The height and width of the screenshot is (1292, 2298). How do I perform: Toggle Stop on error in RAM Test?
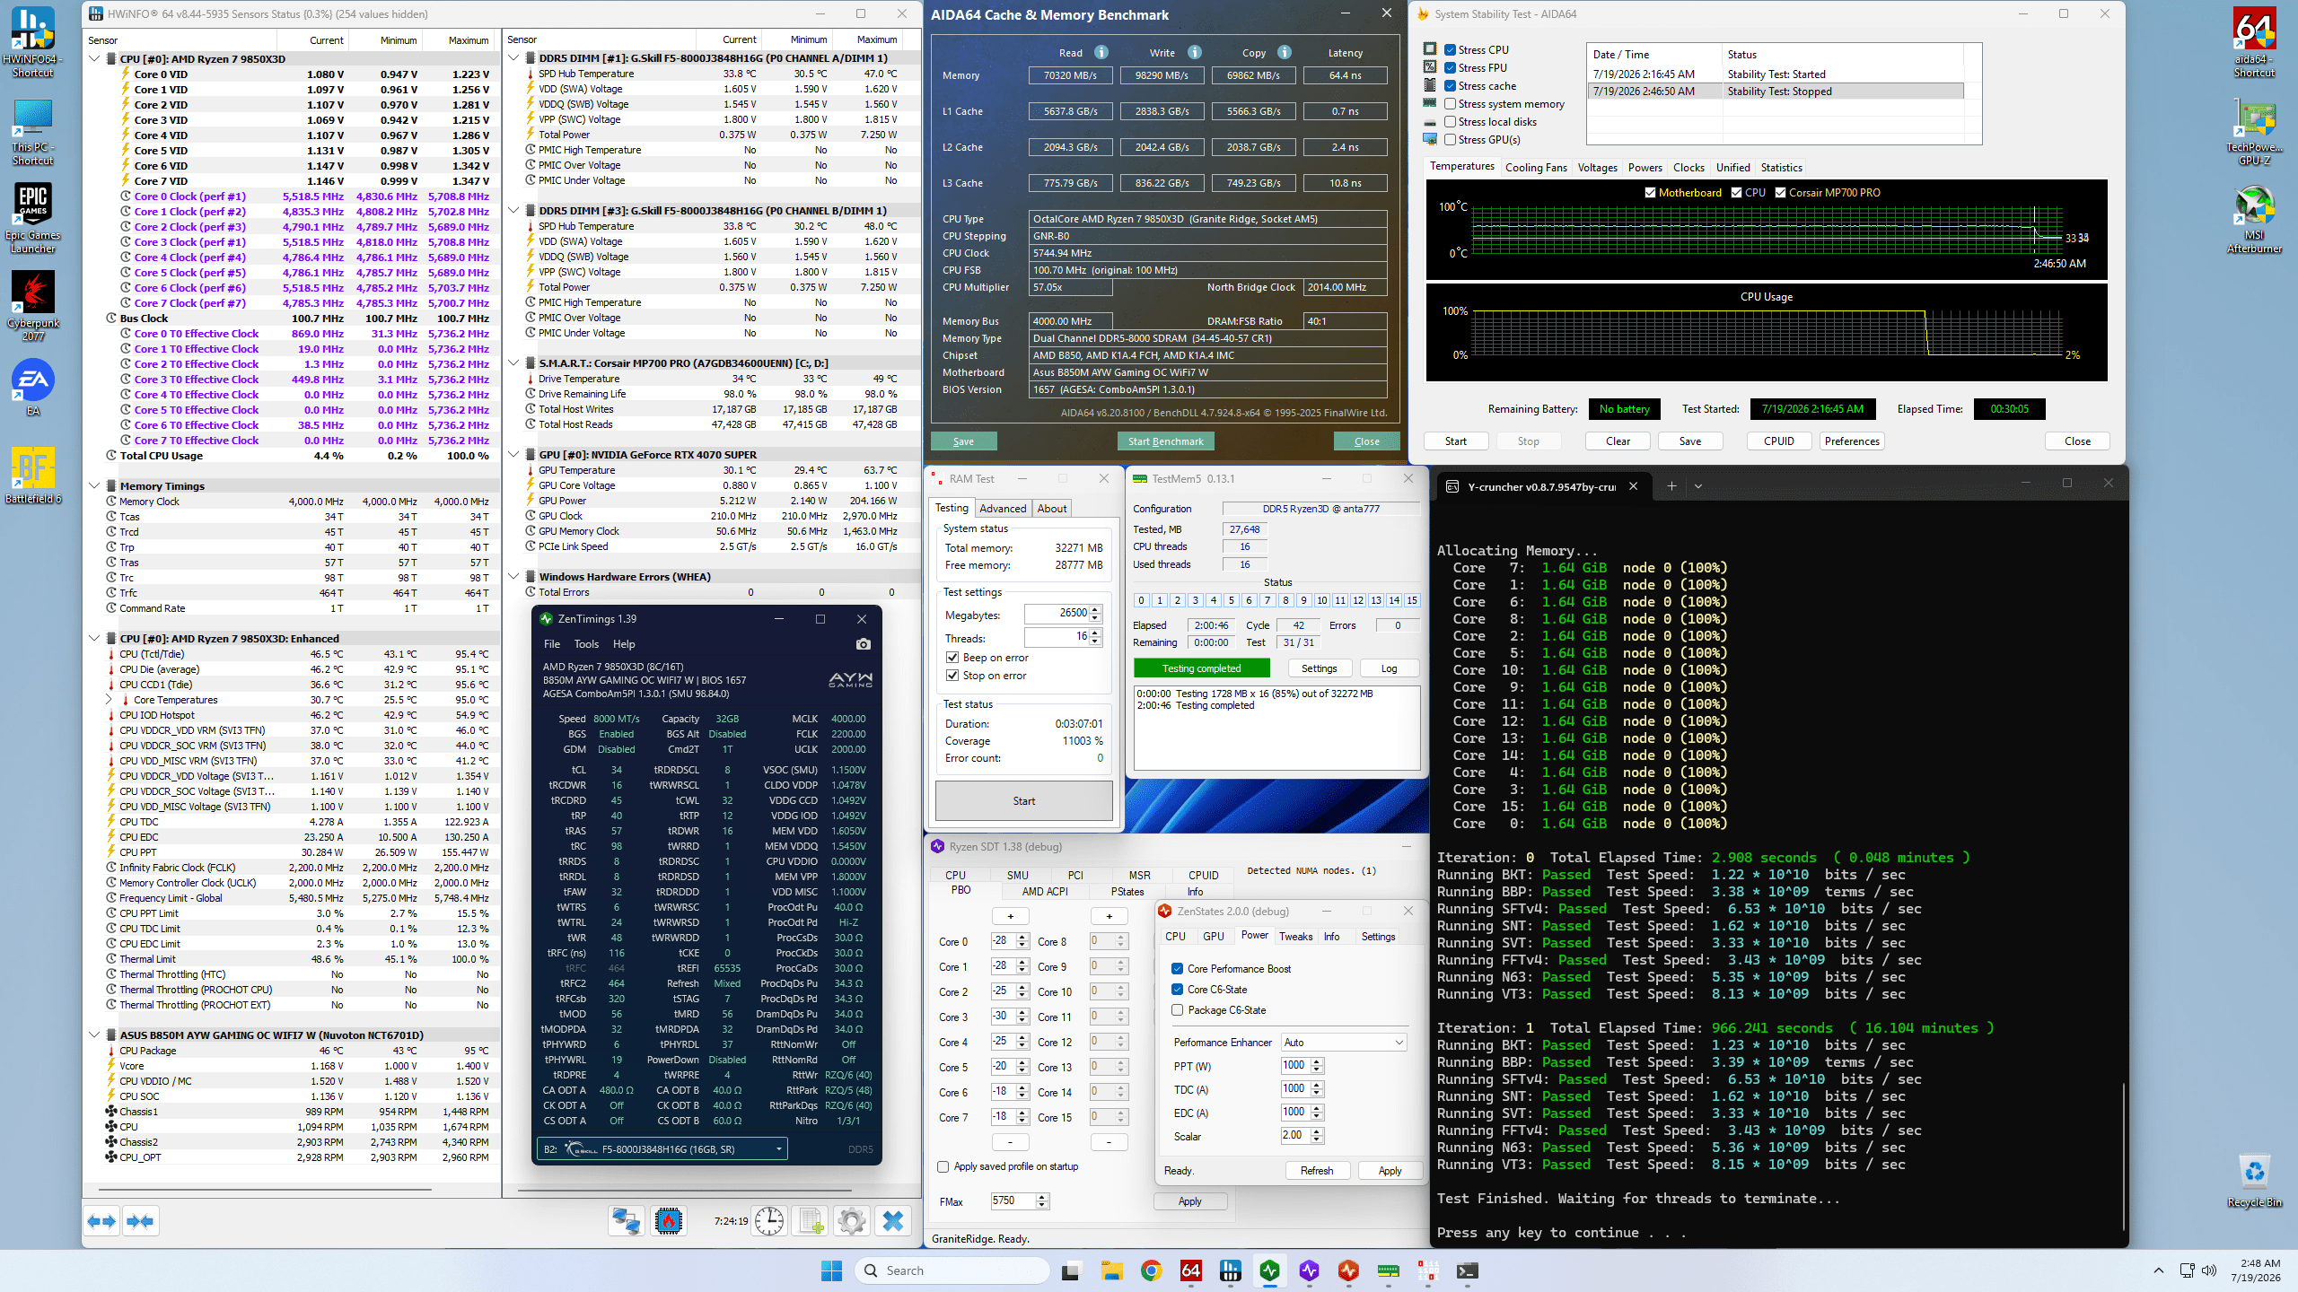(x=952, y=676)
